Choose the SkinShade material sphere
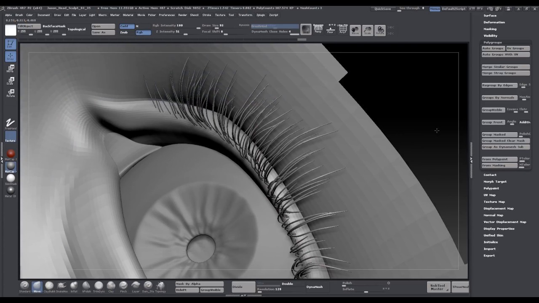 (11, 179)
